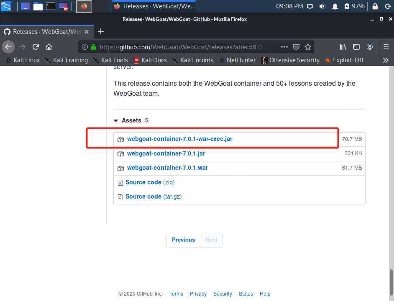
Task: Open the page actions three-dot menu
Action: [x=284, y=47]
